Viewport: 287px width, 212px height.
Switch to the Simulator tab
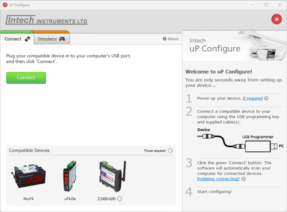click(51, 39)
